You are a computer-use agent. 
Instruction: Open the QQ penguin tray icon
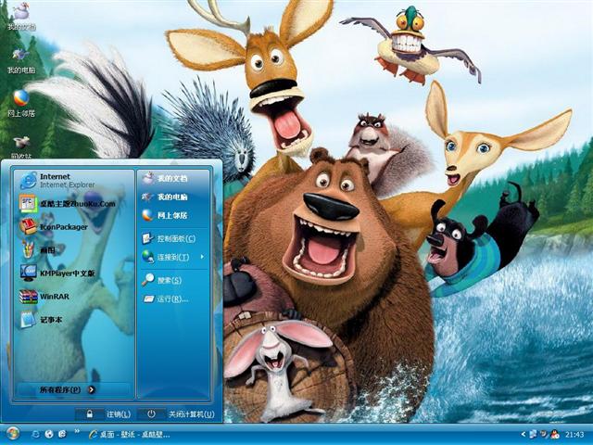coord(555,435)
